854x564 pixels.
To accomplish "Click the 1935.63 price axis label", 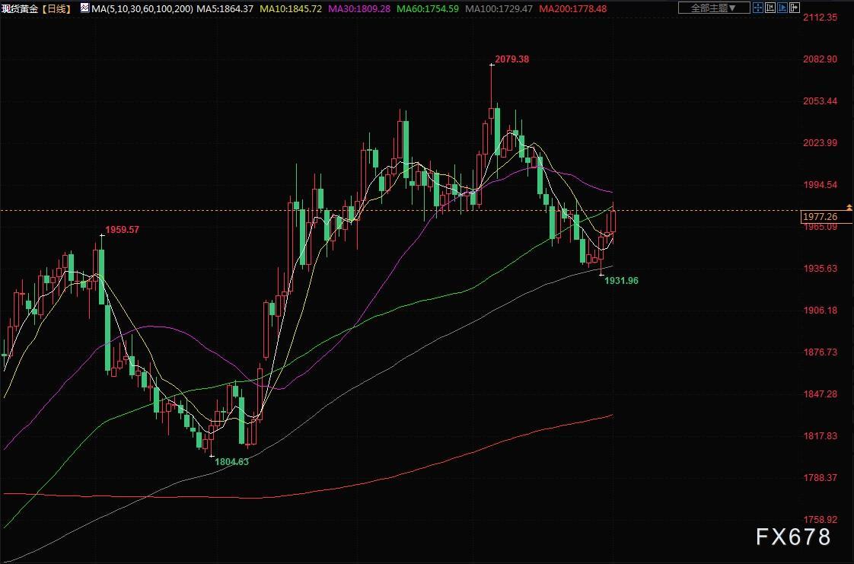I will (x=821, y=269).
